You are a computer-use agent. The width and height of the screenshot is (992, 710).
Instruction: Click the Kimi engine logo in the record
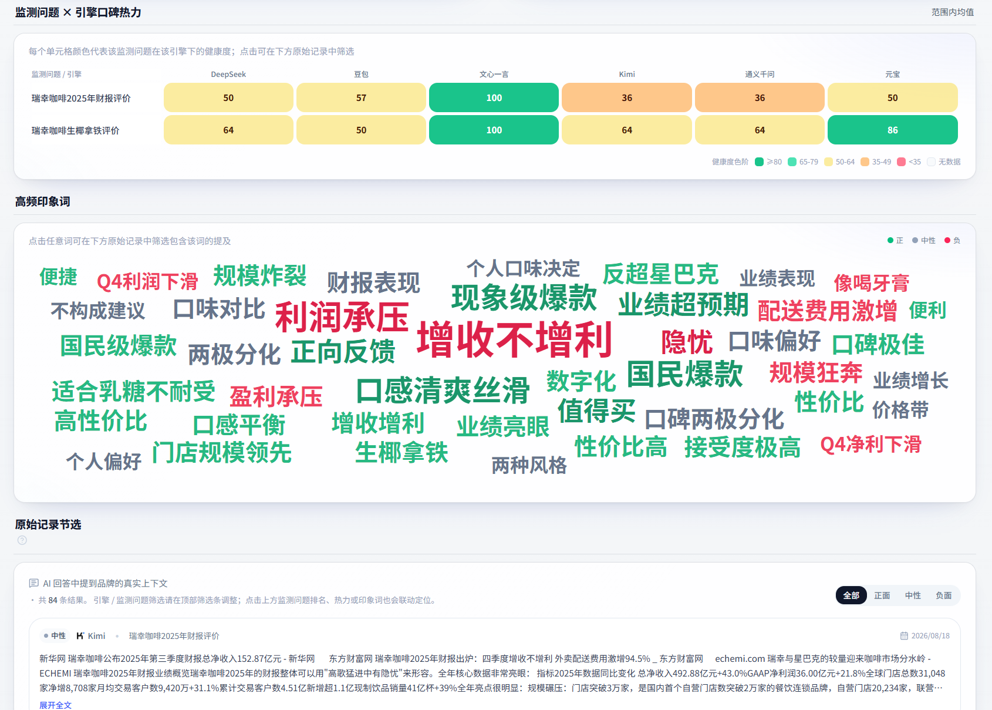[80, 636]
